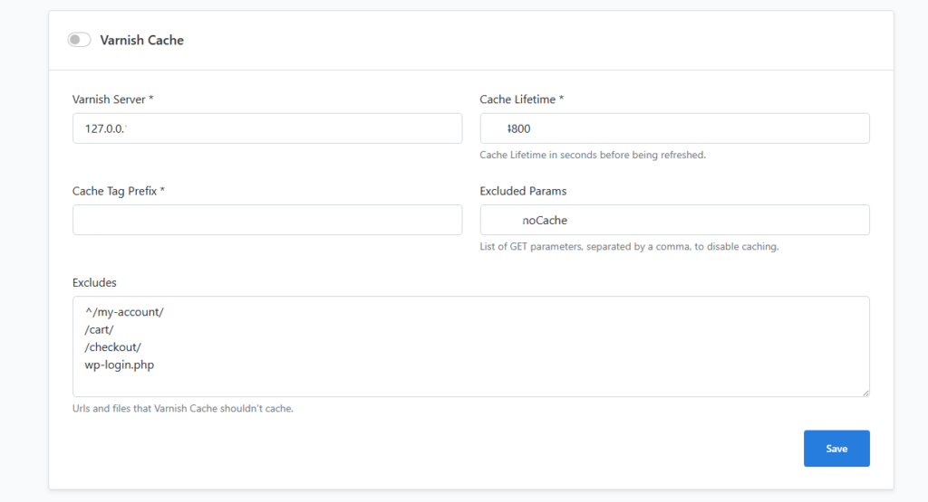Click the 'Cache Lifetime in seconds' help text
The image size is (928, 502).
(593, 155)
